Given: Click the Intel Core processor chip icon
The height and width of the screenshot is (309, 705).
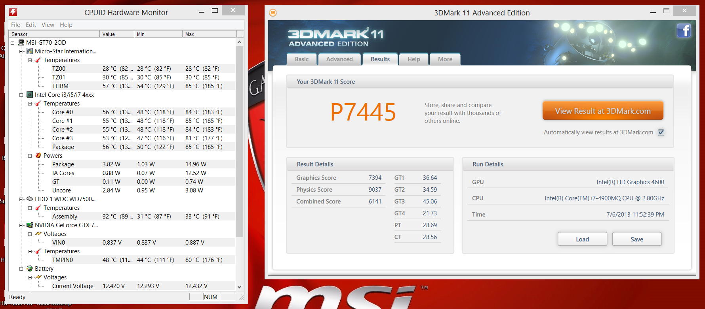Looking at the screenshot, I should point(30,94).
